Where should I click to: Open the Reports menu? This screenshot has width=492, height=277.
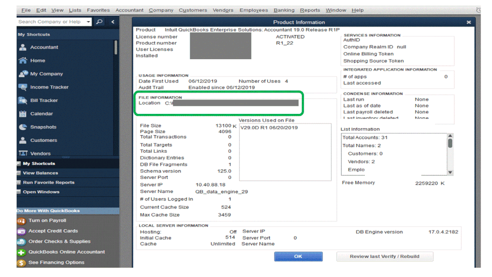(x=310, y=10)
